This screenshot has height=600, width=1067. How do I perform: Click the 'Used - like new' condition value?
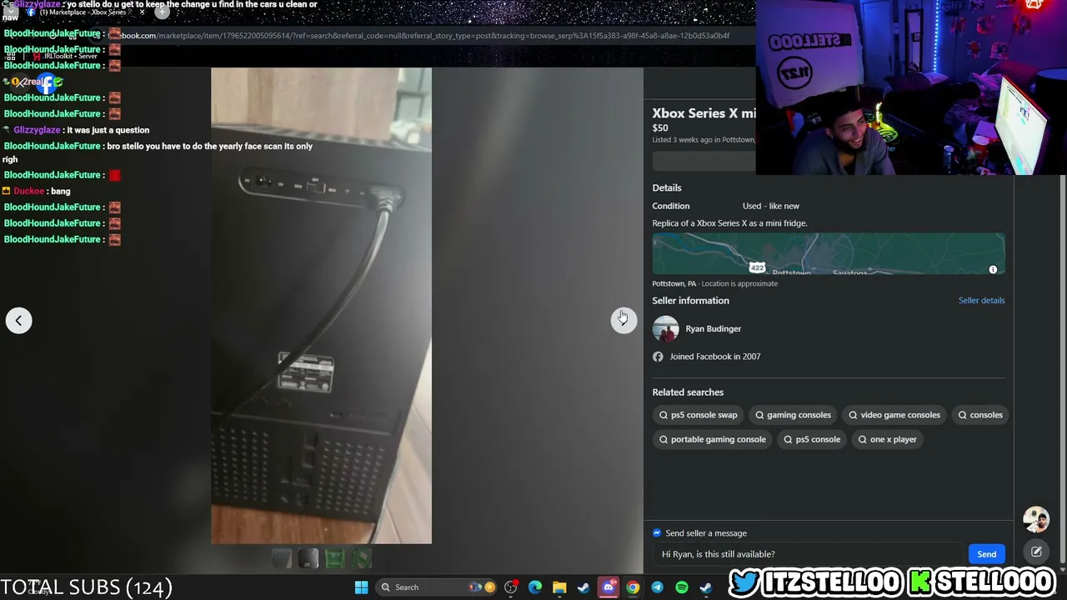(771, 206)
